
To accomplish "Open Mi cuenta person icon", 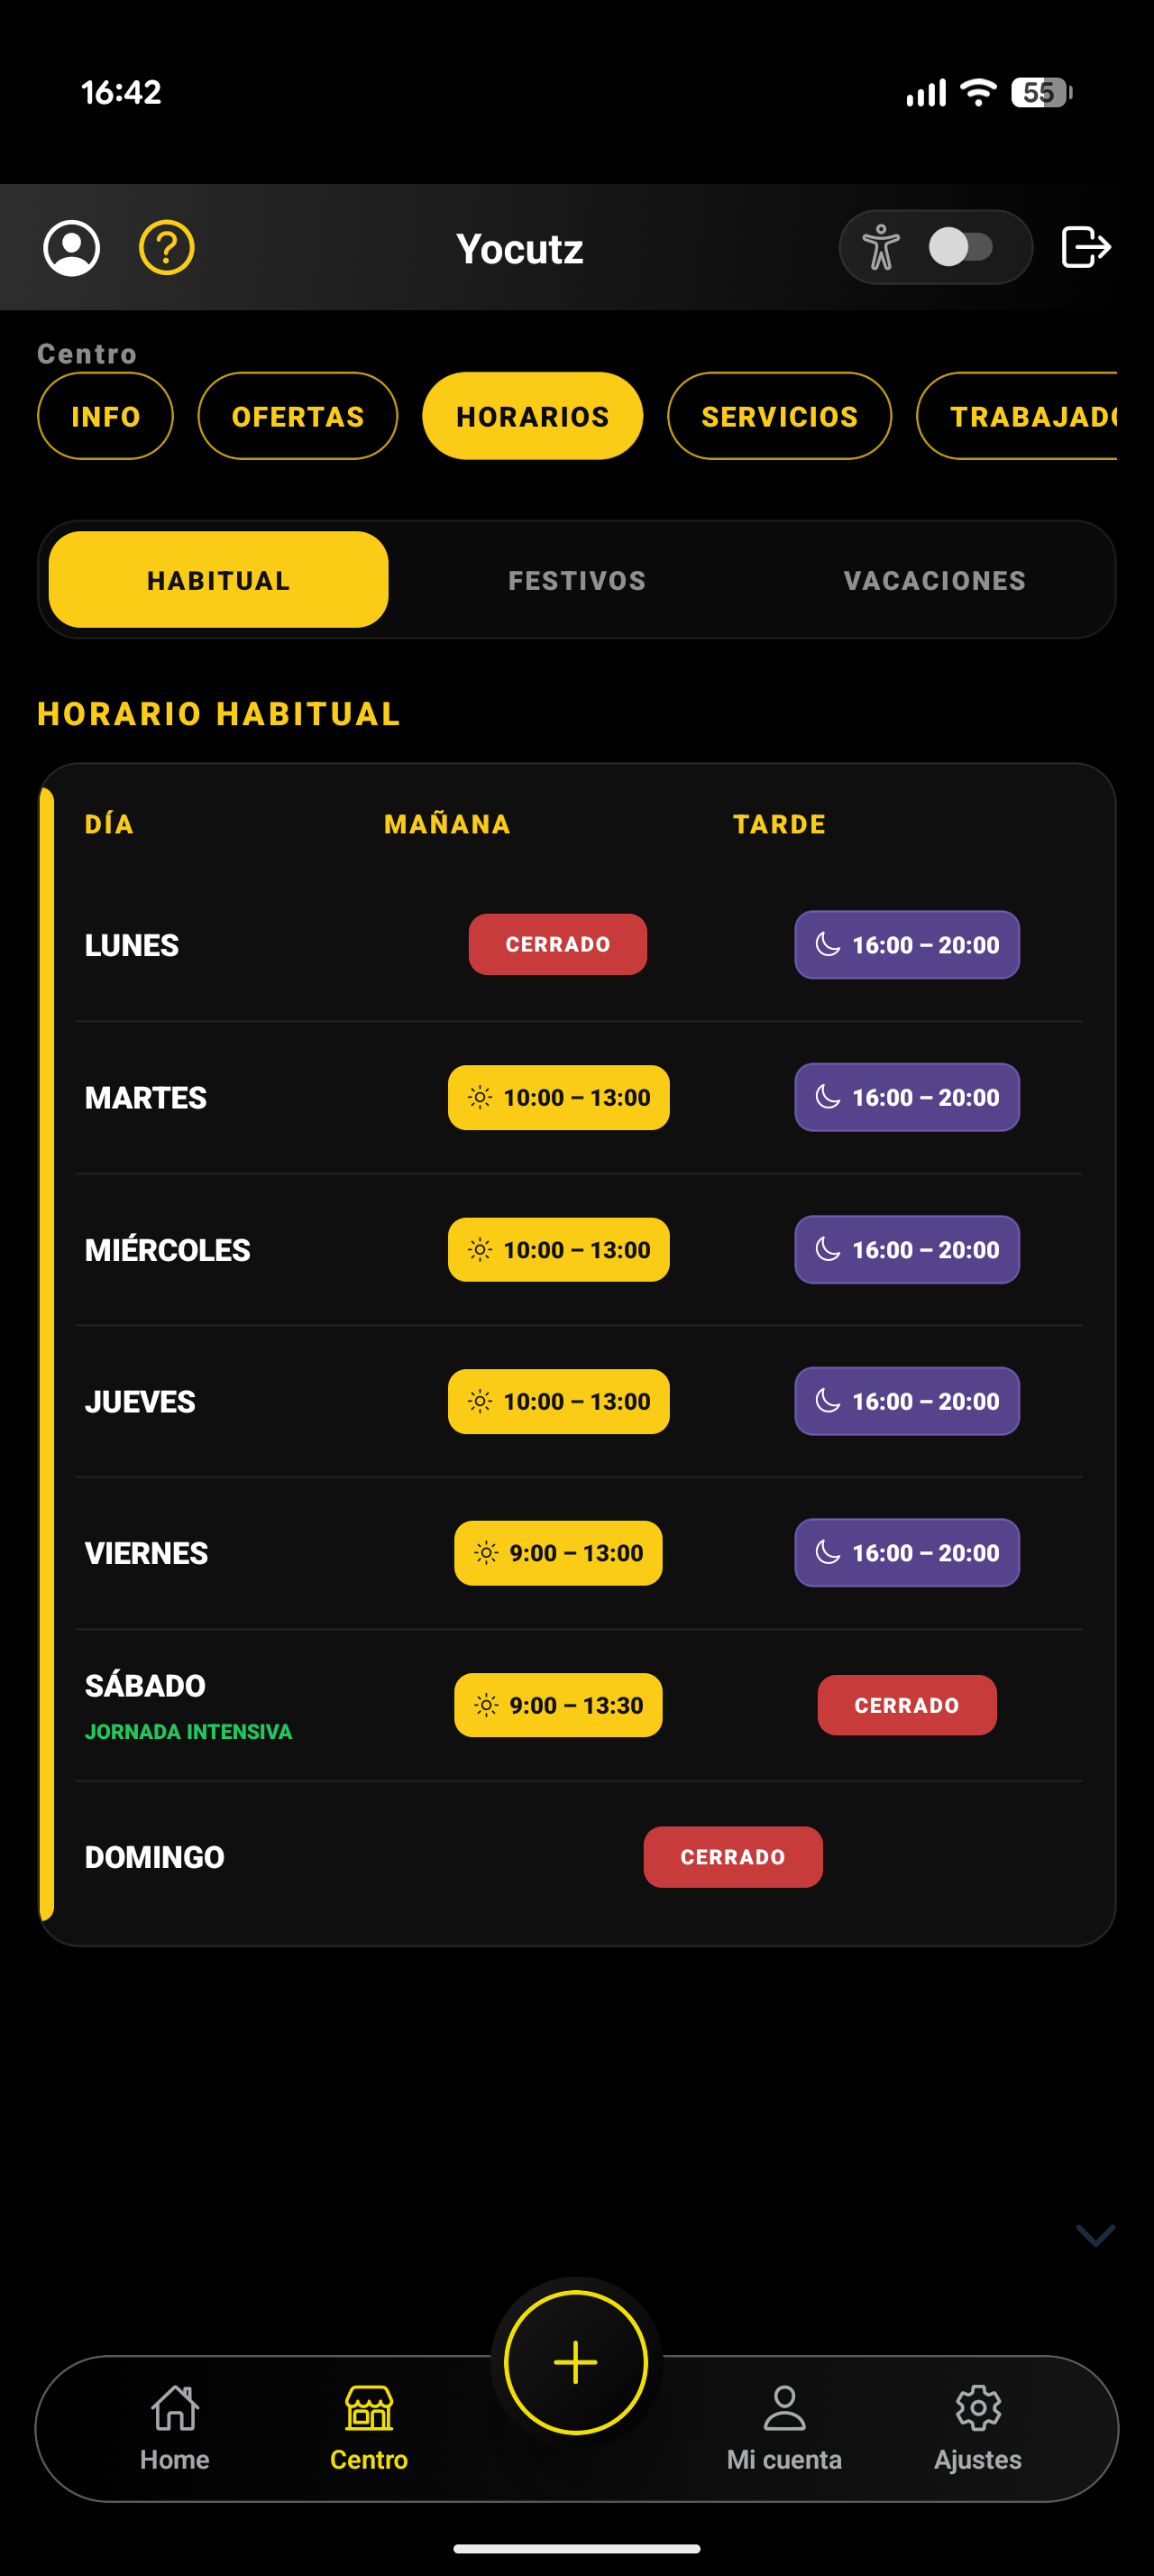I will pos(784,2407).
